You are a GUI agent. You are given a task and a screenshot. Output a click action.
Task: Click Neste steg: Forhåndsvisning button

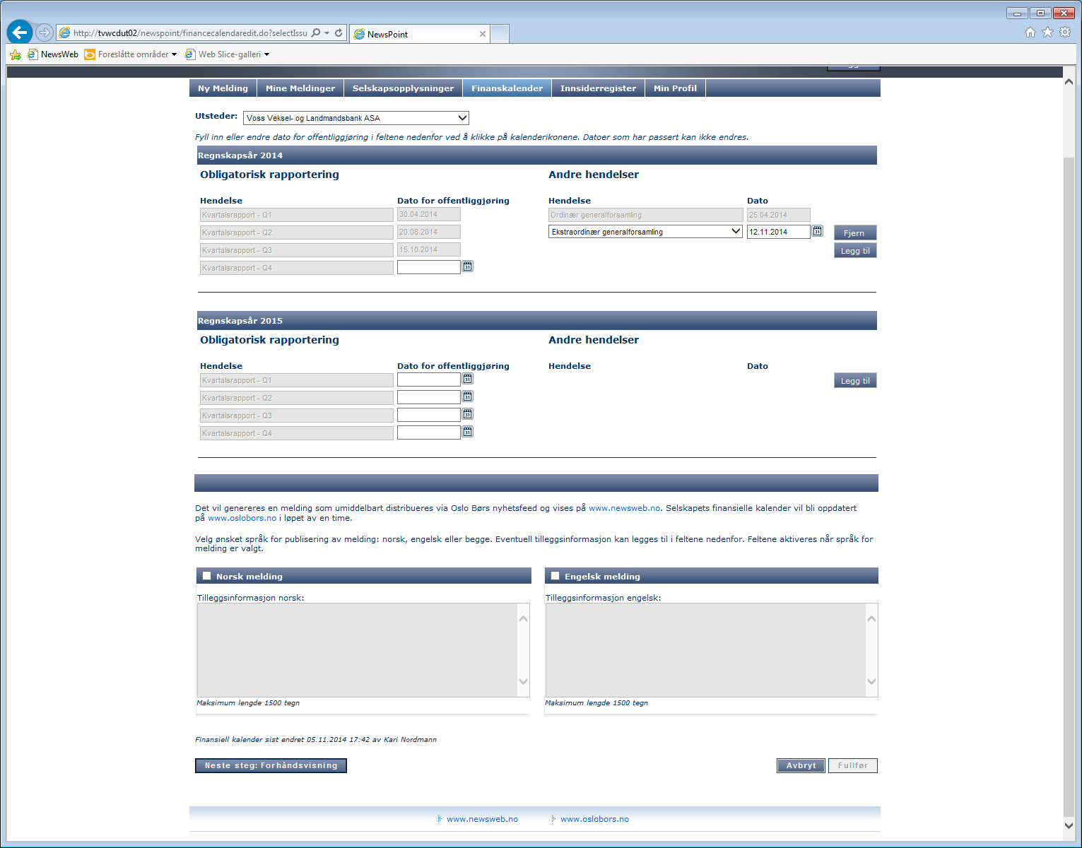(x=271, y=765)
